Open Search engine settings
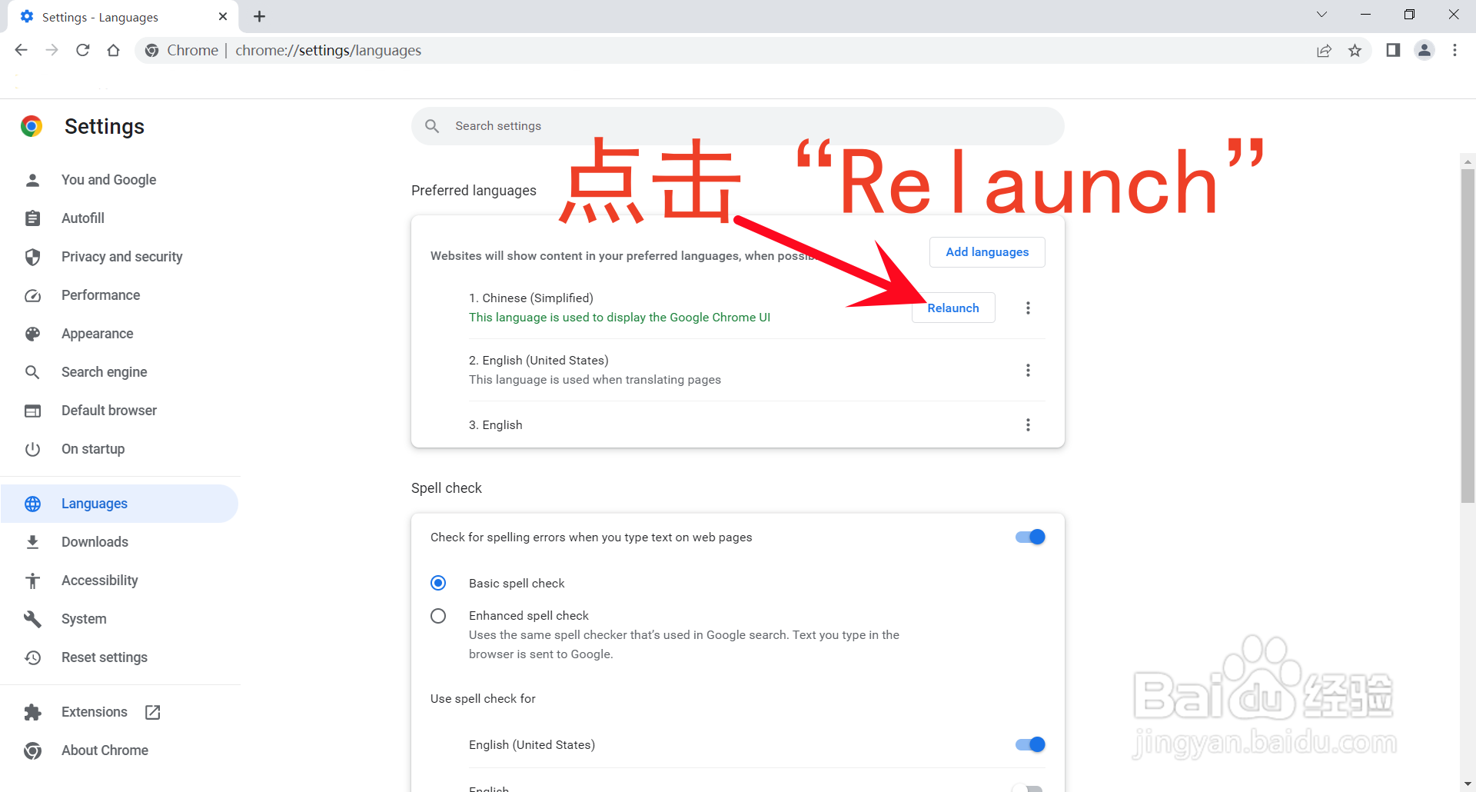 (119, 372)
